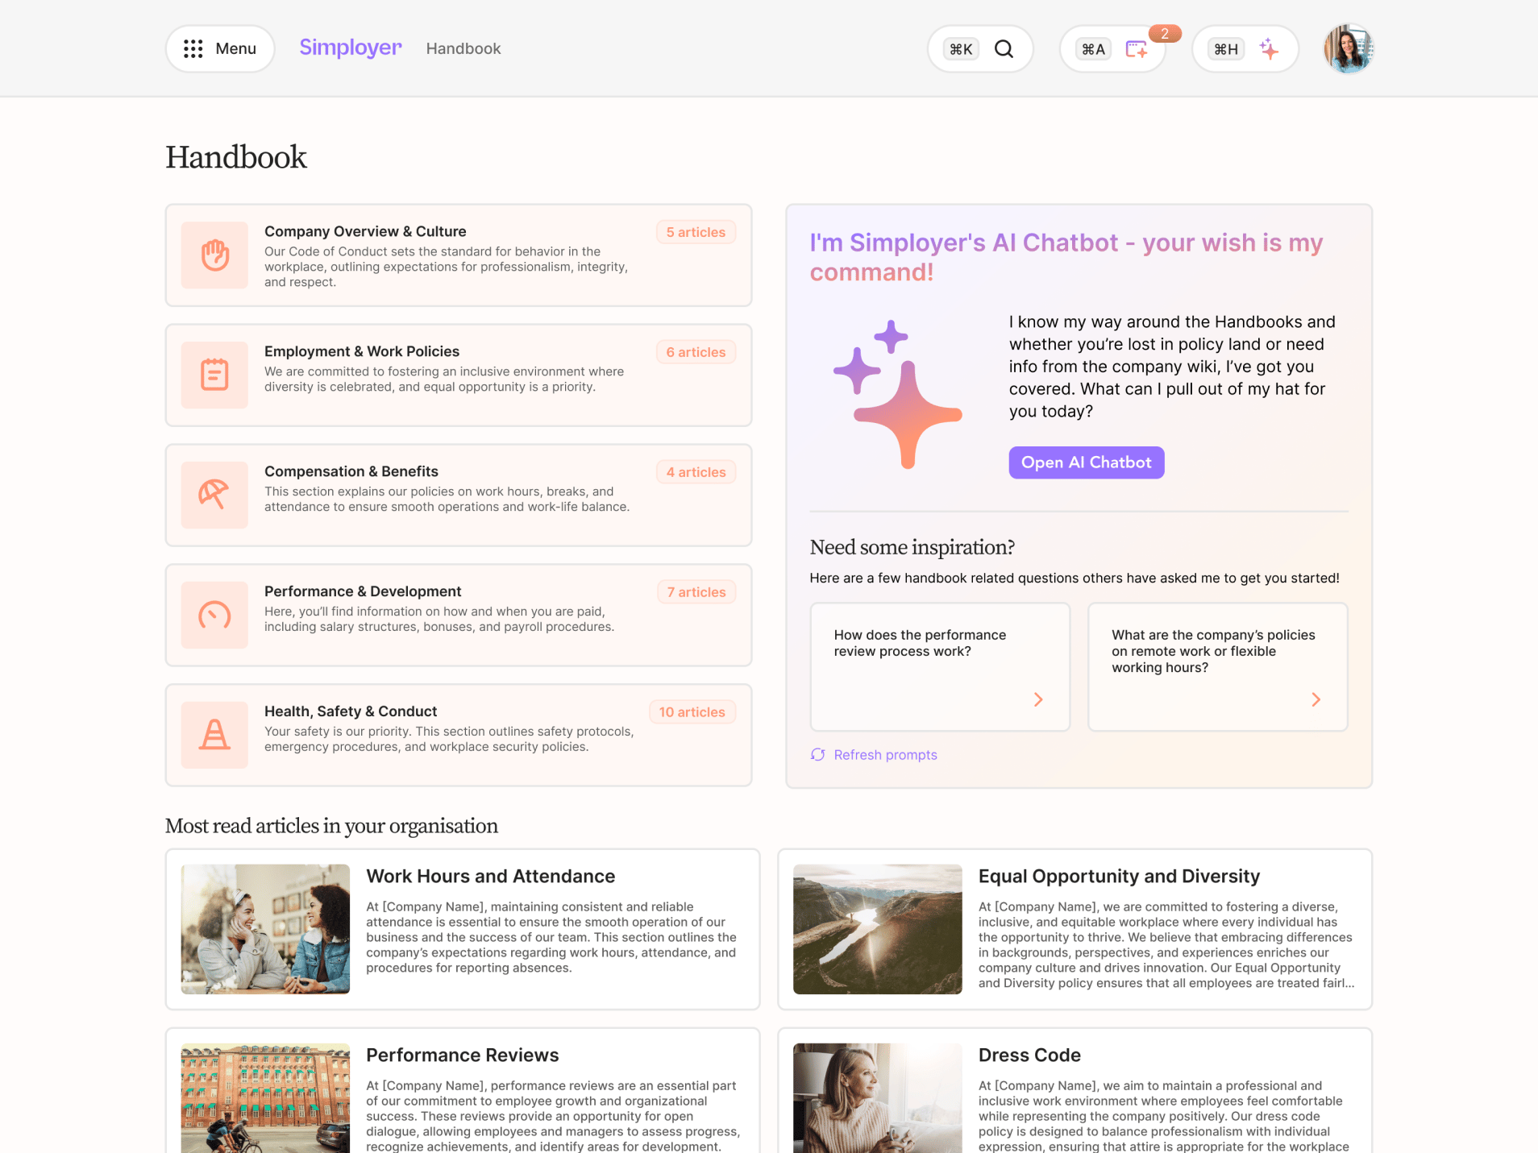This screenshot has height=1153, width=1538.
Task: Expand the performance review process prompt
Action: [1038, 699]
